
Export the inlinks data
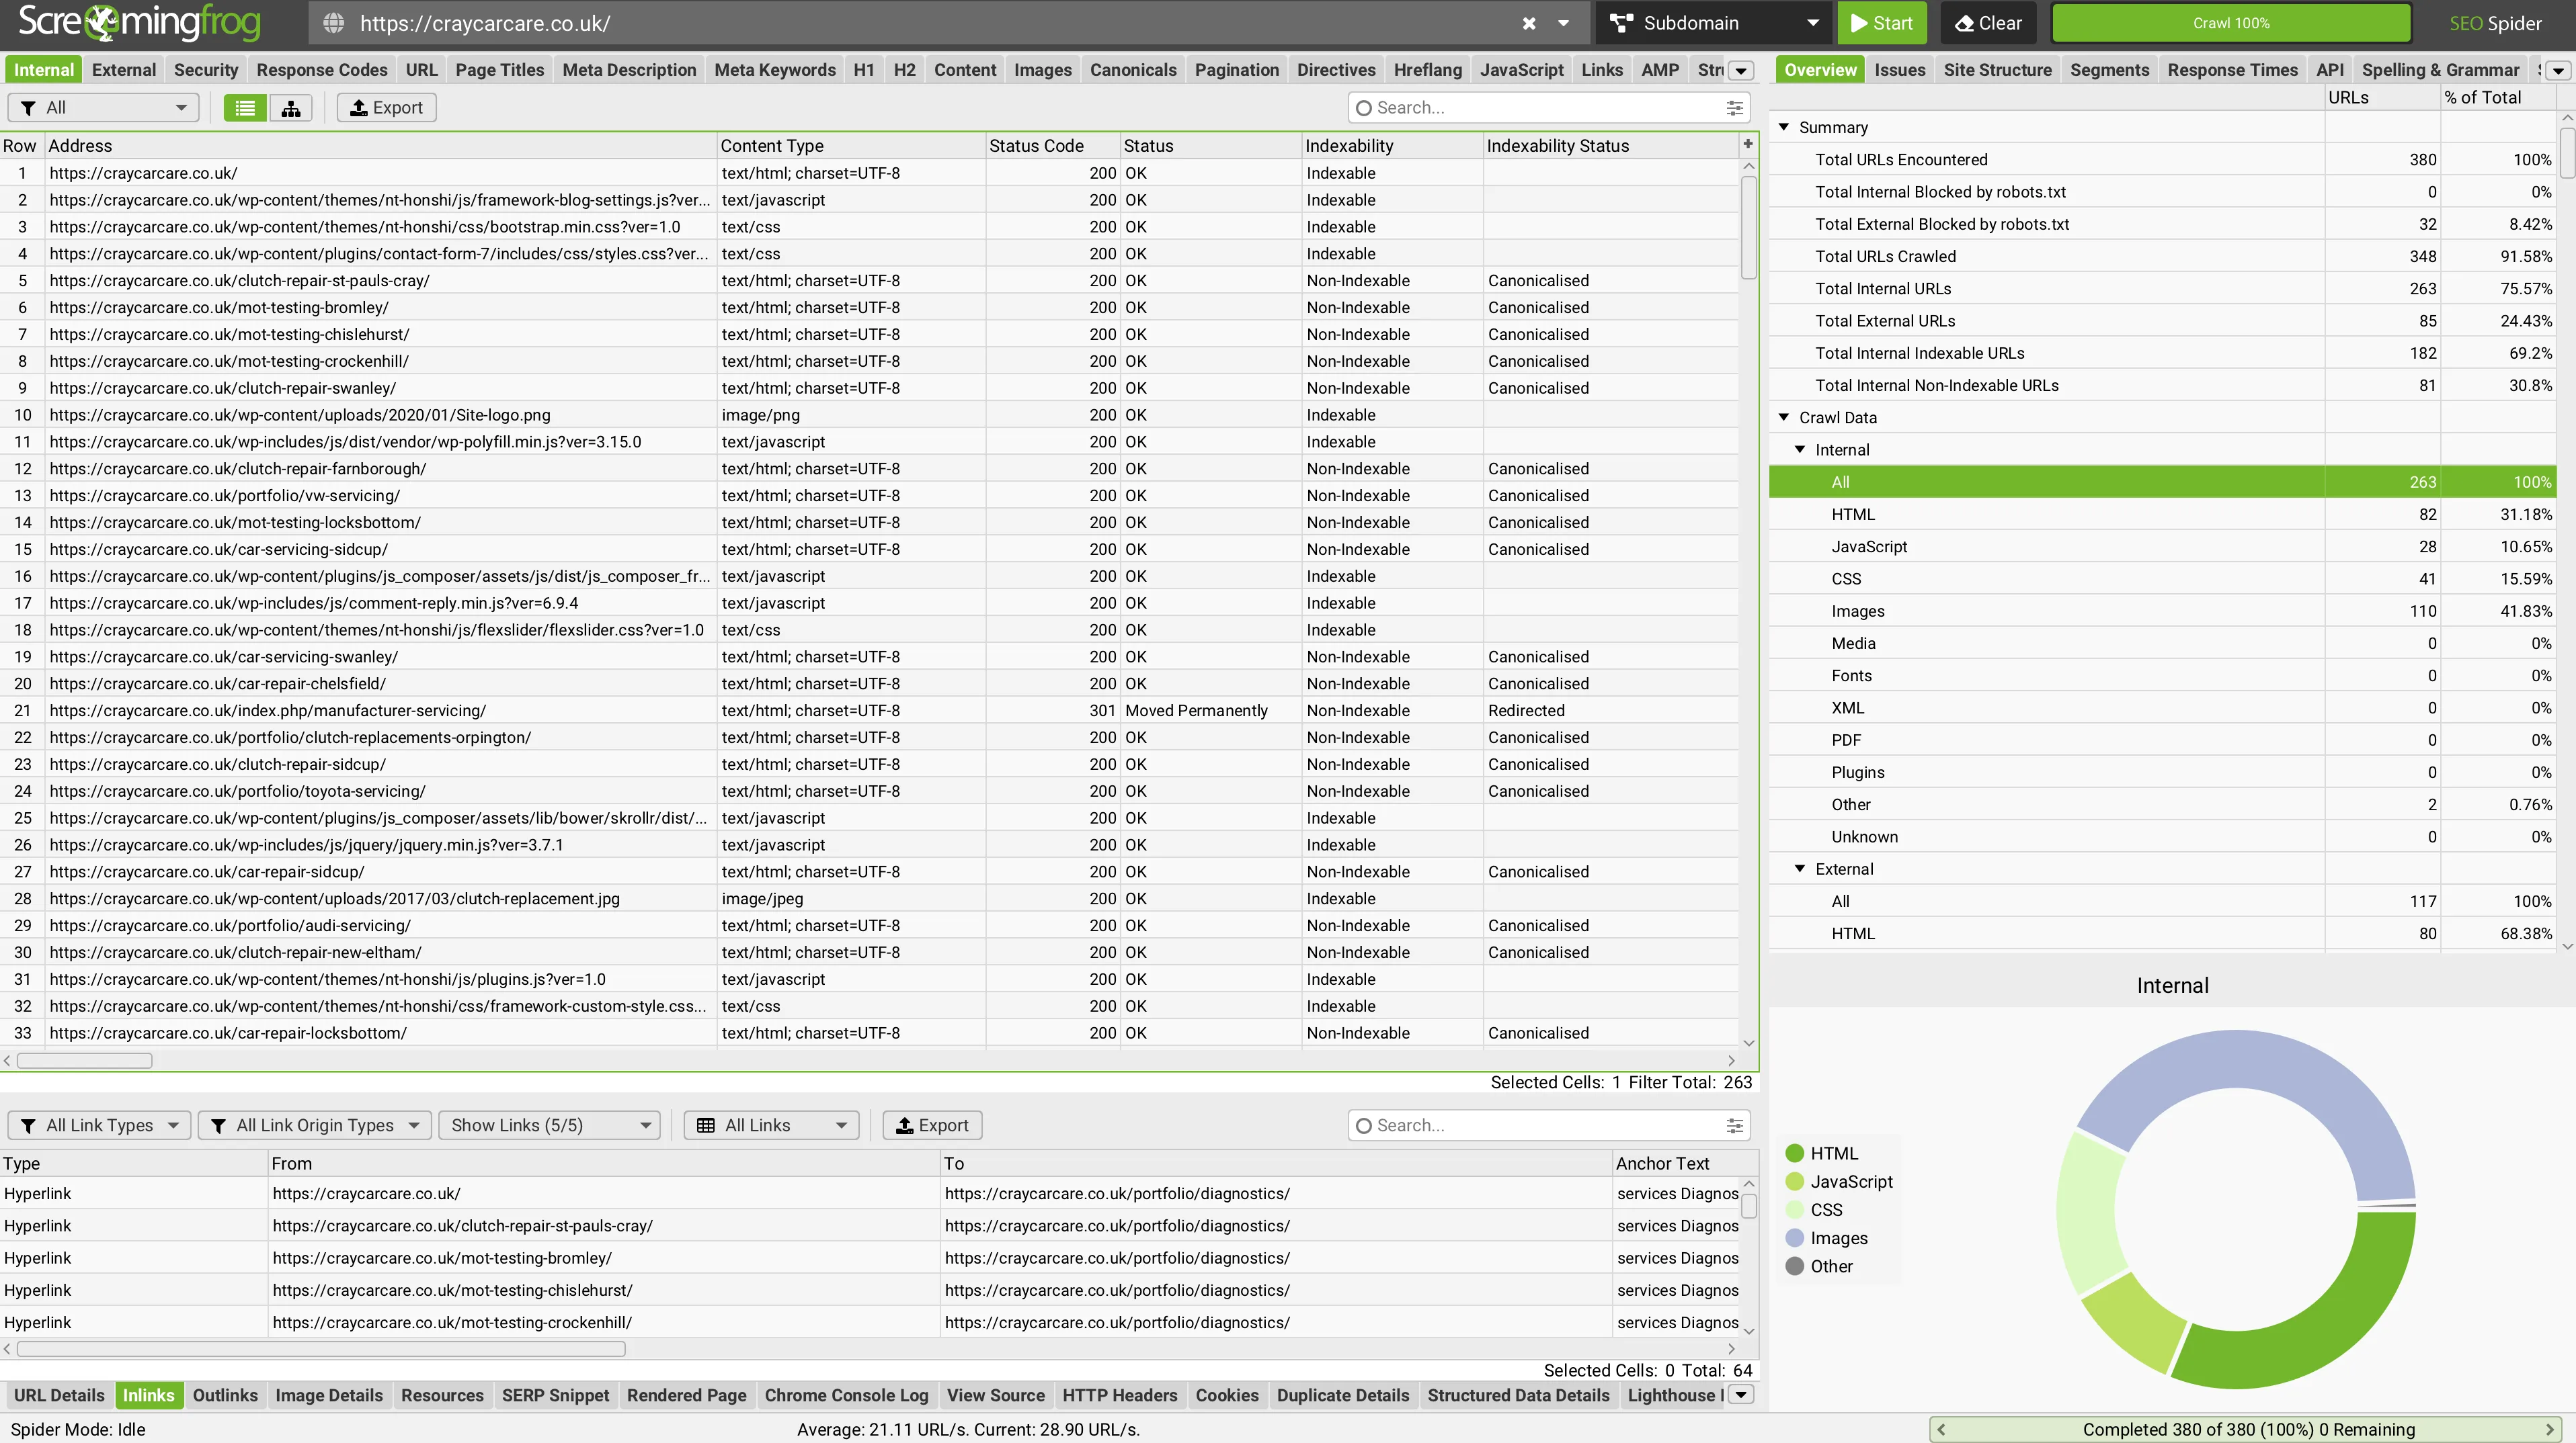point(932,1125)
